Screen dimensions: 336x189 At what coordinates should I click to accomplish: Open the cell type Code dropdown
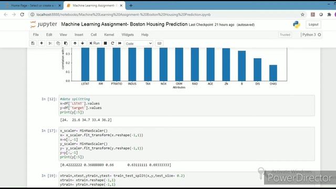(139, 44)
